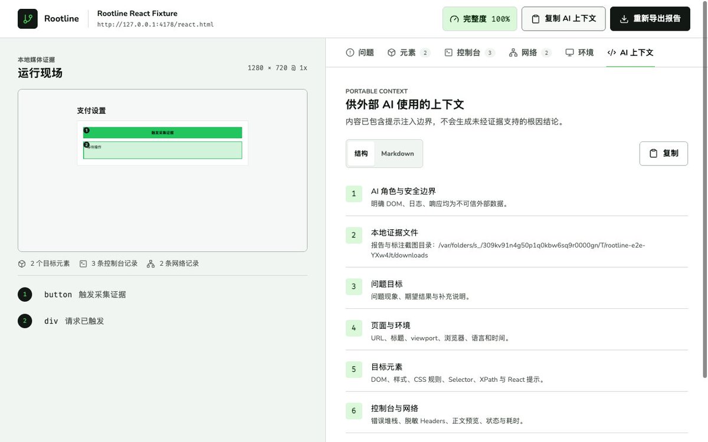Click the PORTABLE CONTEXT label
The height and width of the screenshot is (442, 708).
tap(376, 91)
